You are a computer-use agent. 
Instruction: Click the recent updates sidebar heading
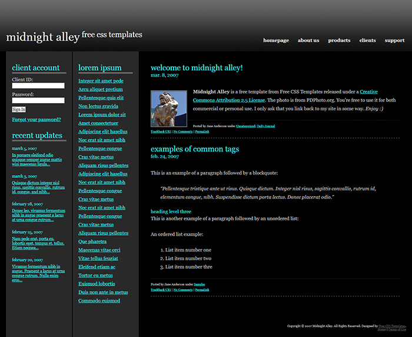37,136
